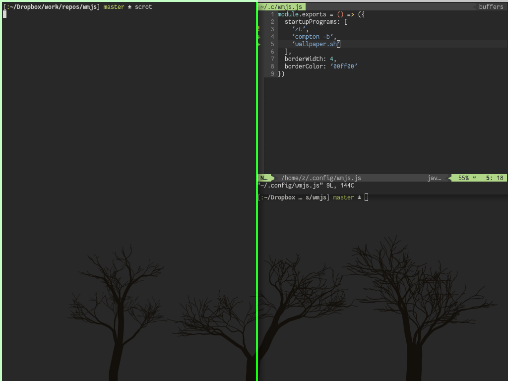Click the '/home/z/.config/wmjs.js' path in statusline
Viewport: 508px width, 381px height.
click(x=321, y=178)
